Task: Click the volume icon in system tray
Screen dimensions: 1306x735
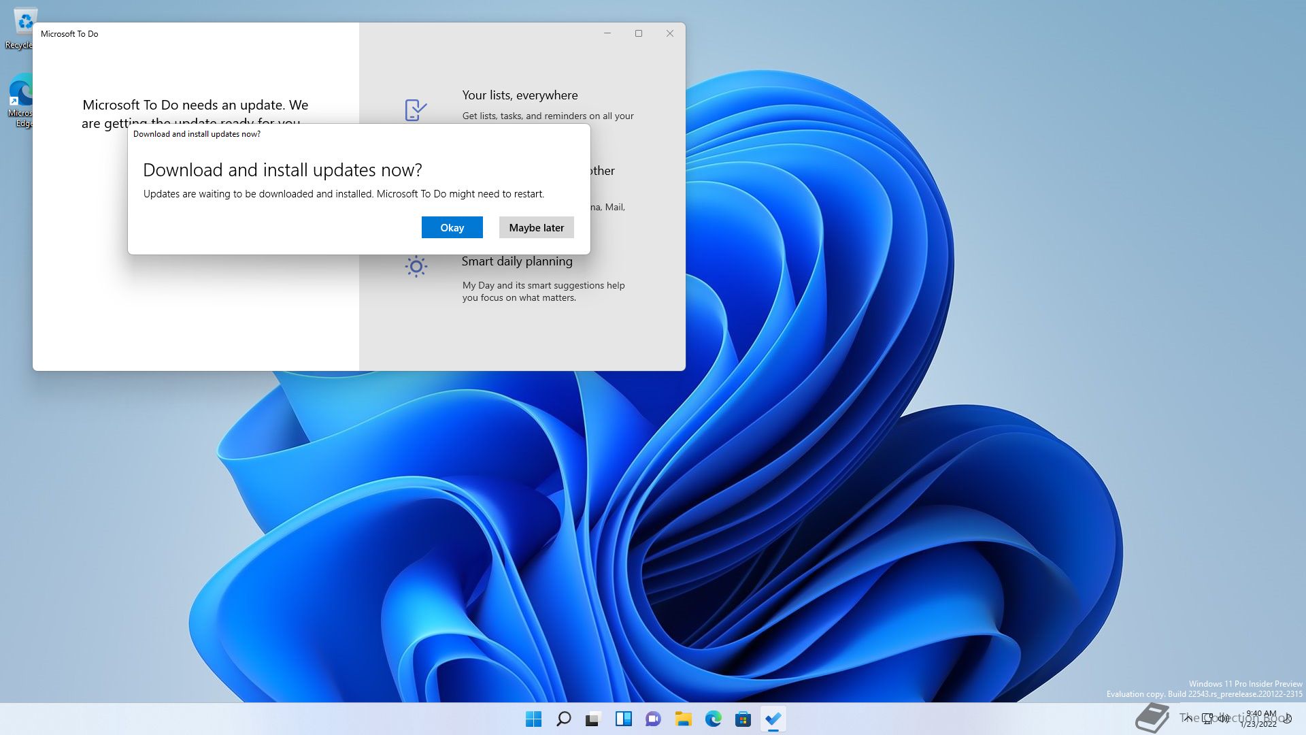Action: tap(1224, 718)
